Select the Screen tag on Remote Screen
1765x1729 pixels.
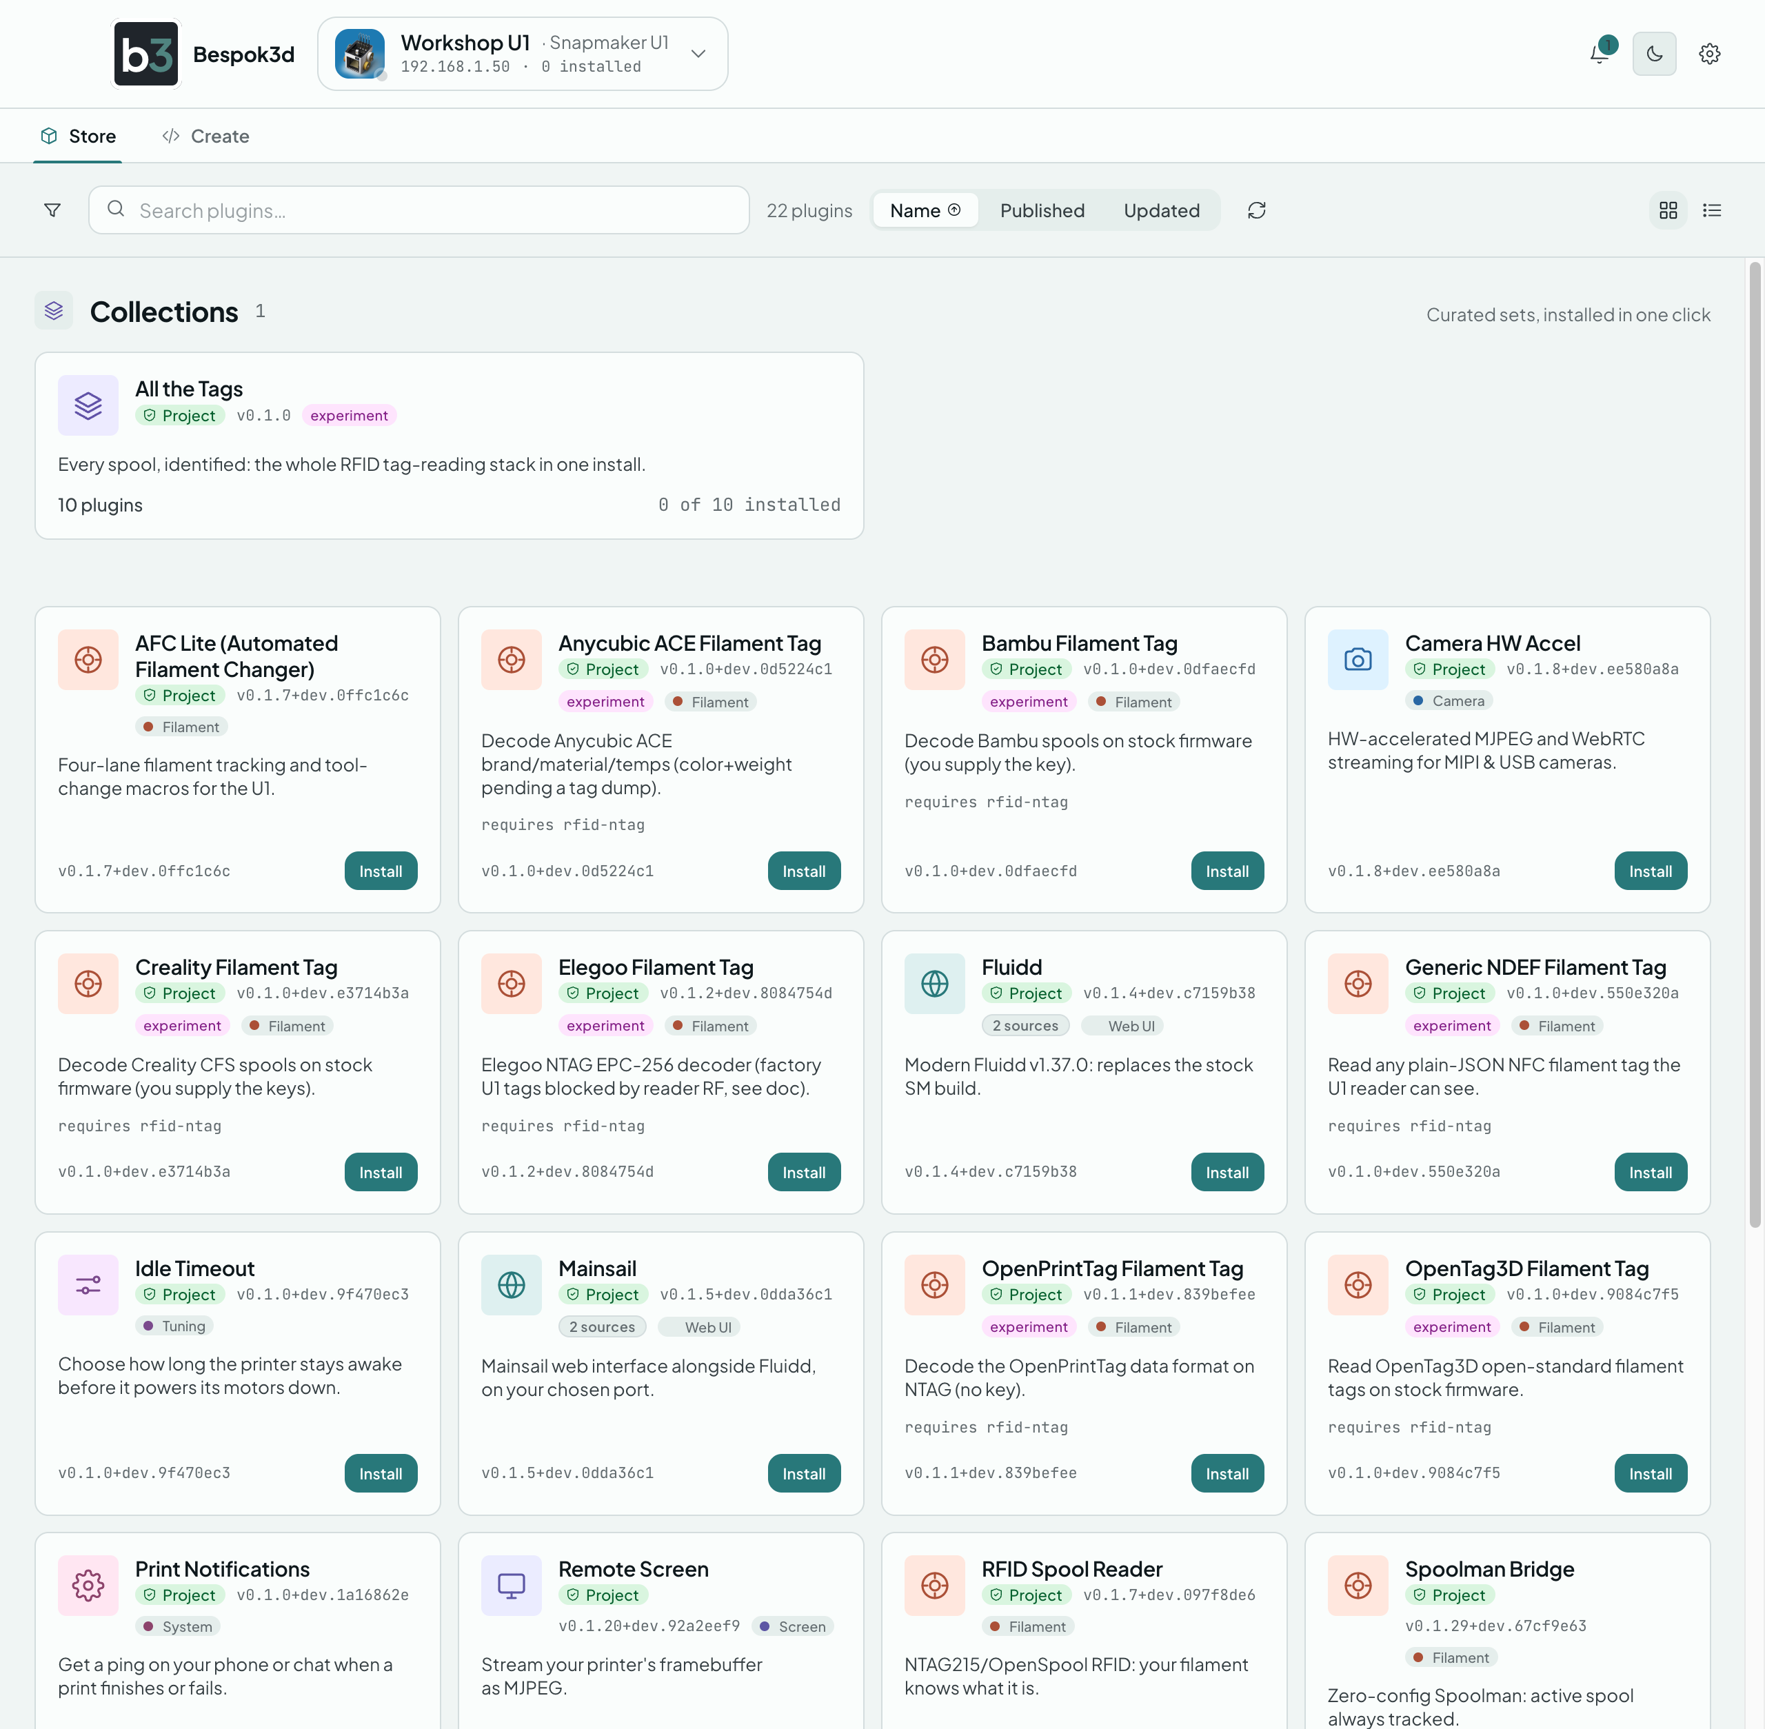(792, 1626)
